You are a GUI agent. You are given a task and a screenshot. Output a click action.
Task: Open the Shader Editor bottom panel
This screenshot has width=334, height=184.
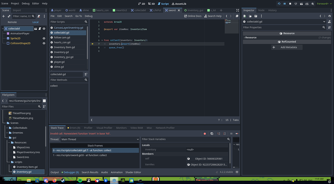tap(133, 172)
